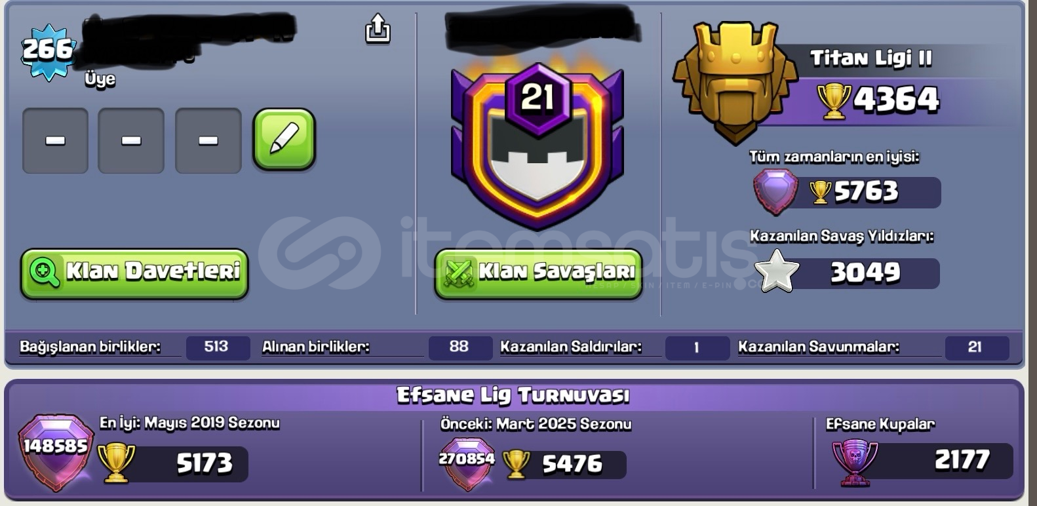This screenshot has width=1037, height=506.
Task: Open Klan Savaşları
Action: [538, 273]
